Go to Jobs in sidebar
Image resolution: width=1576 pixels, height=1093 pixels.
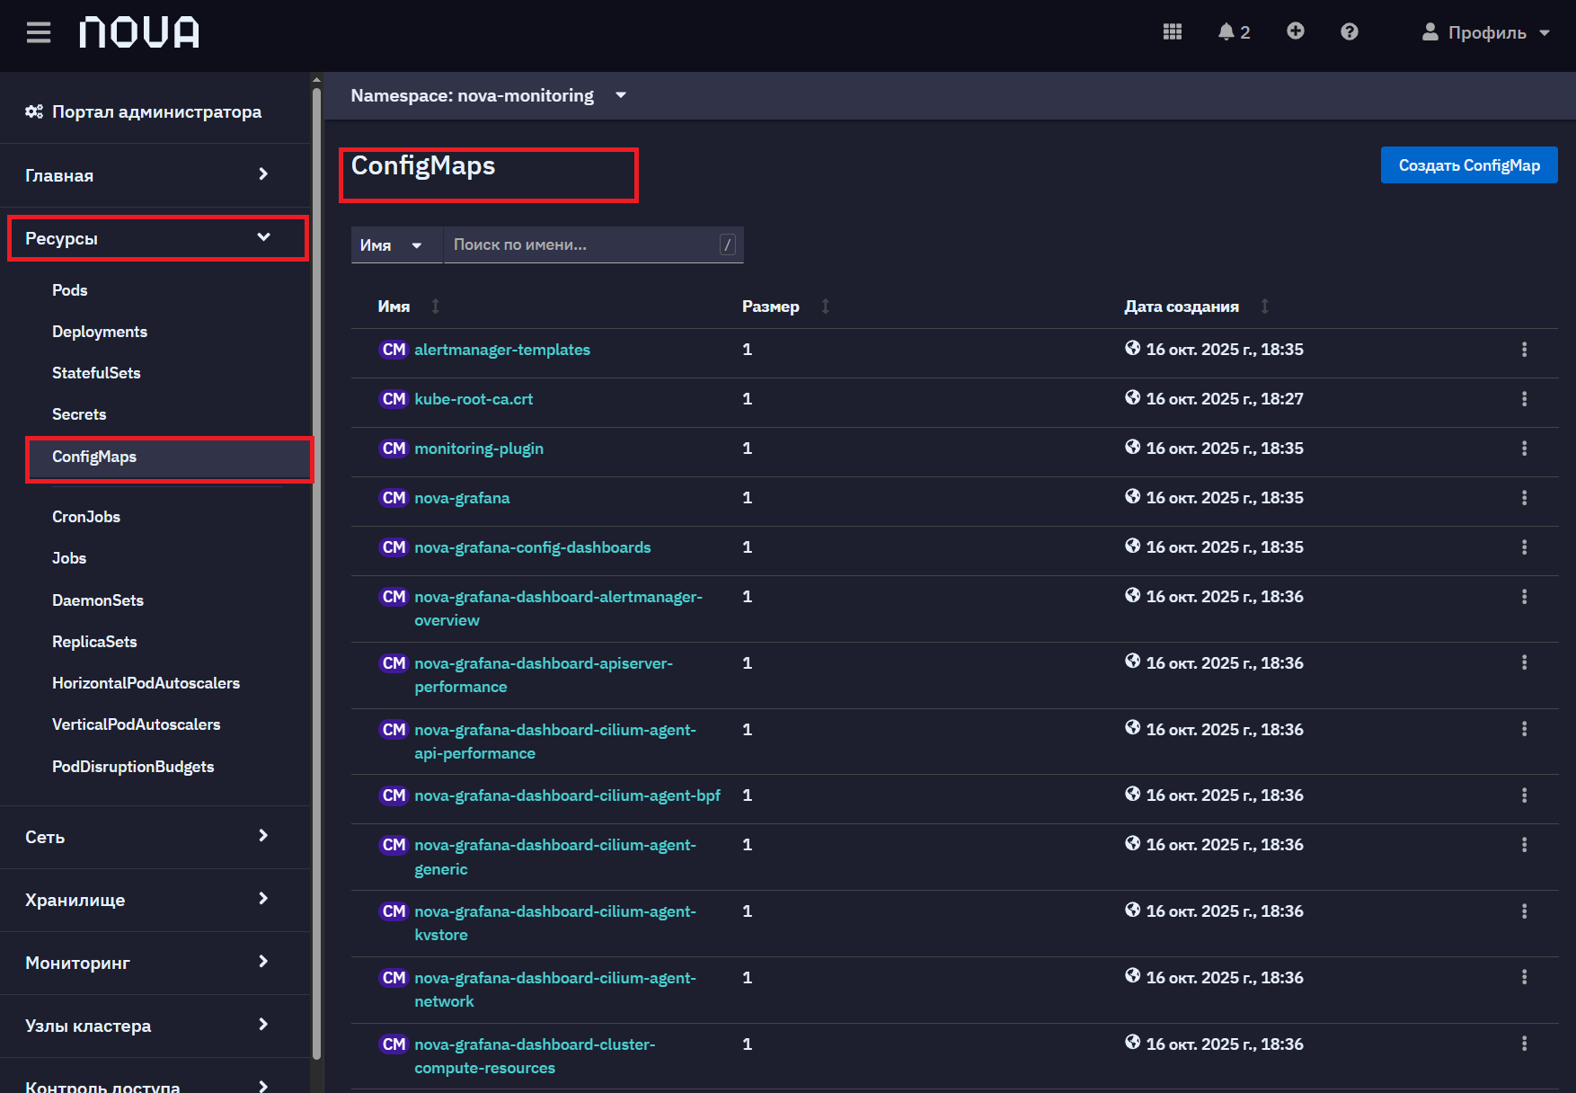point(69,558)
